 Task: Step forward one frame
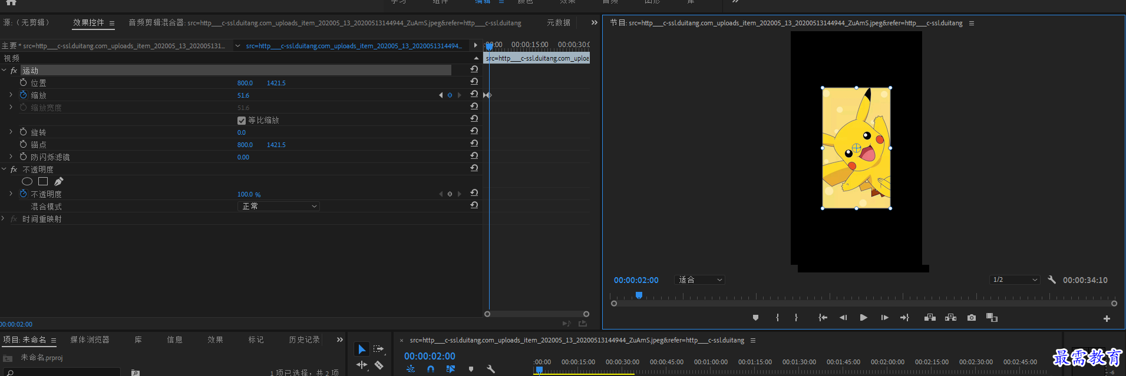(x=884, y=318)
